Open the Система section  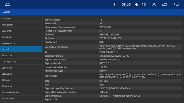click(x=21, y=19)
